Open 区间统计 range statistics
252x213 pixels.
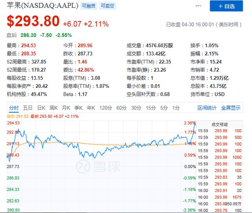[207, 108]
